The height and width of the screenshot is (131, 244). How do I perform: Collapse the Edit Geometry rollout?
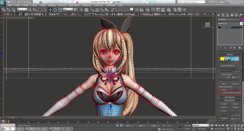coord(230,100)
